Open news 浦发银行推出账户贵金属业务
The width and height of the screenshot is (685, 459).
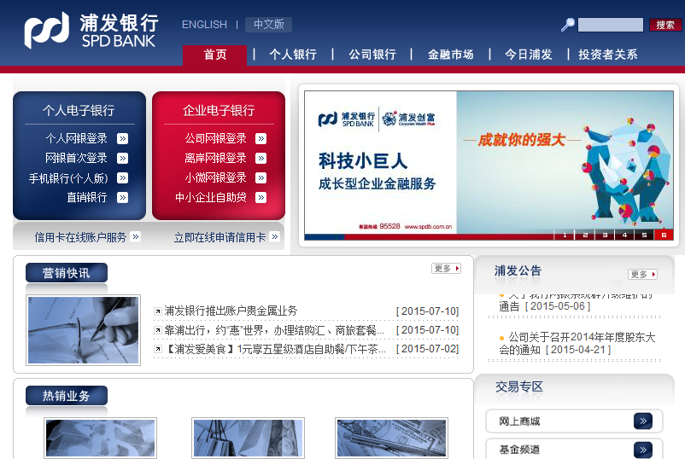231,311
